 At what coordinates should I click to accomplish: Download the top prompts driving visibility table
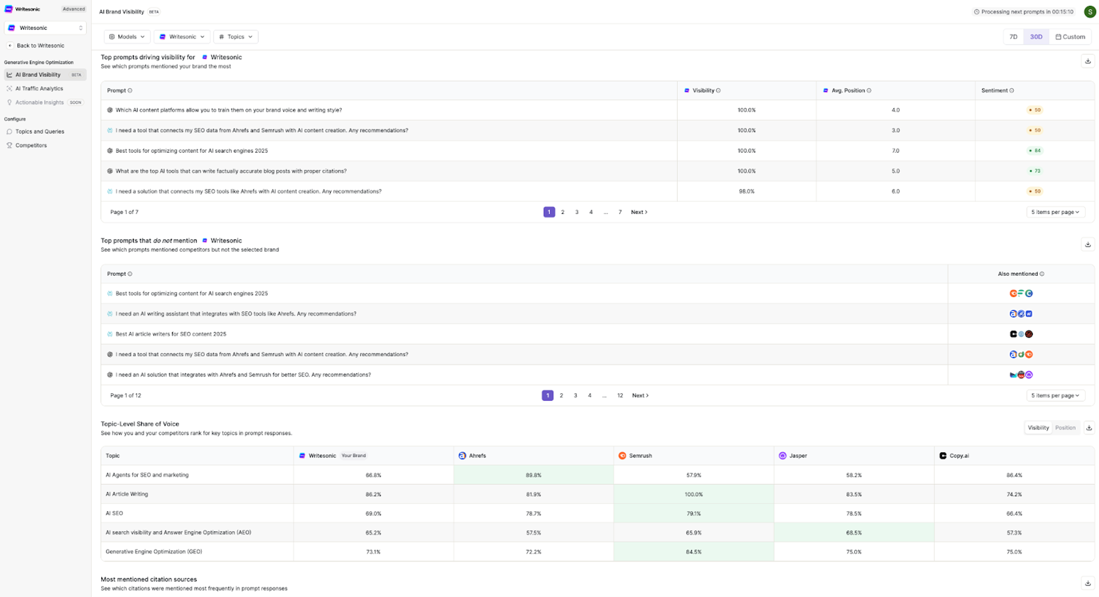pyautogui.click(x=1088, y=61)
